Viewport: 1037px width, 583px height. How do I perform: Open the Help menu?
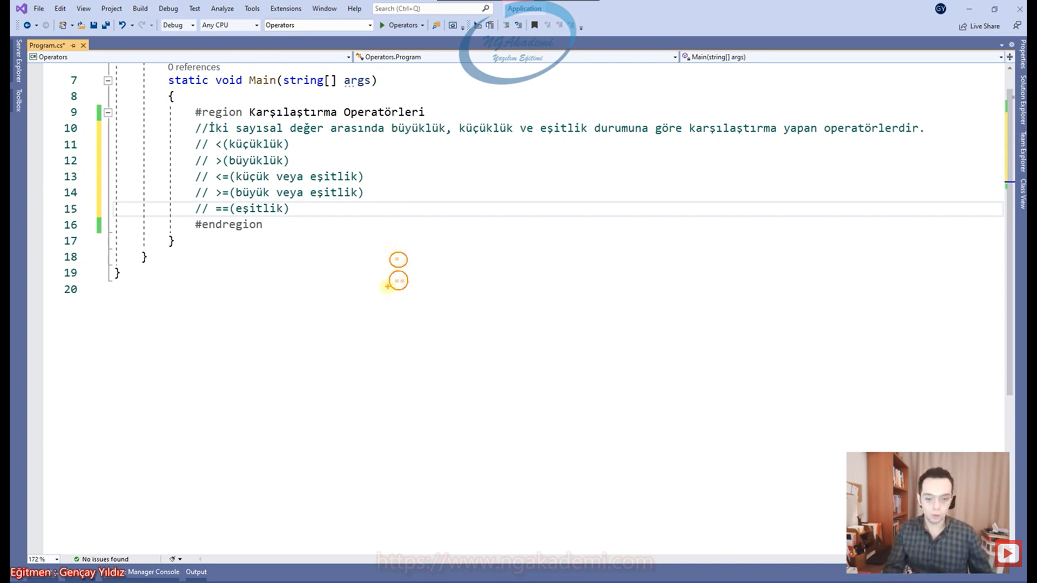click(354, 9)
